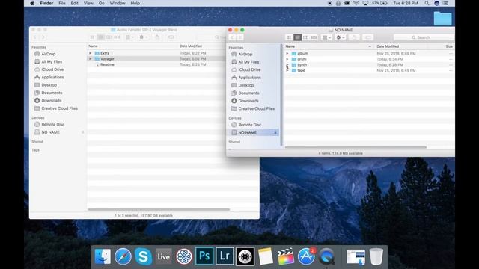479x269 pixels.
Task: Expand the album folder
Action: pyautogui.click(x=287, y=53)
